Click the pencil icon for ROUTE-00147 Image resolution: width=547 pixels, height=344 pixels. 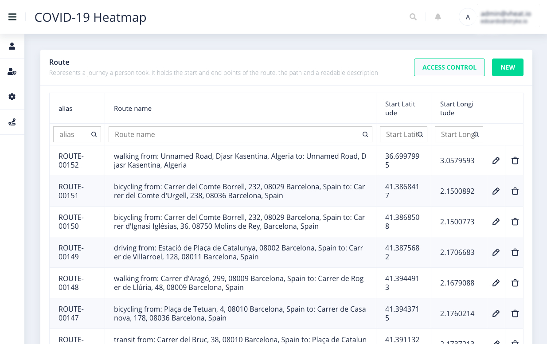[x=496, y=313]
